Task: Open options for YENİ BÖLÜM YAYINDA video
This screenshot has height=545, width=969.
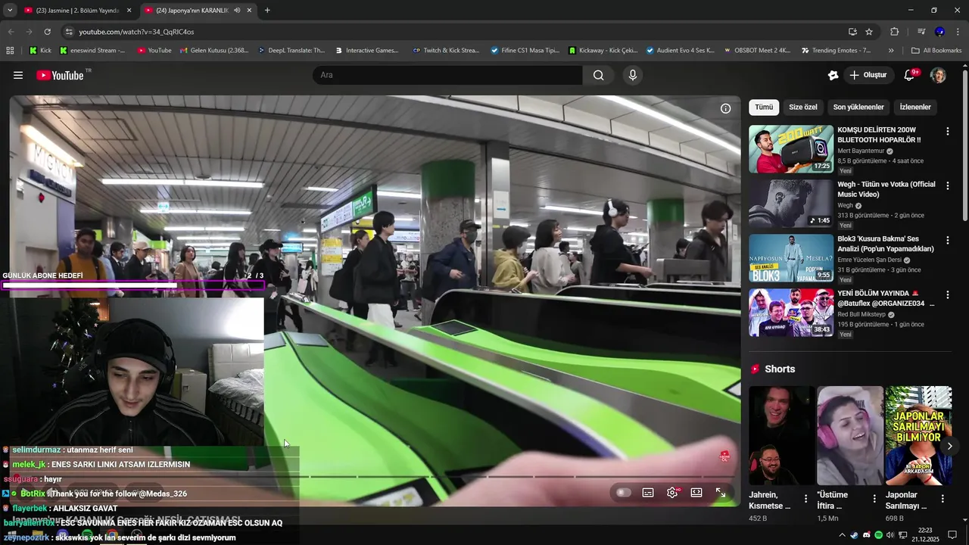Action: (x=947, y=295)
